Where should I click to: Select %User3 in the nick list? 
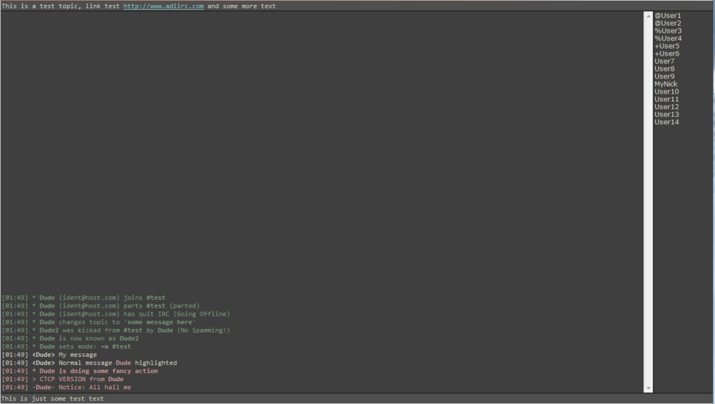pos(668,31)
